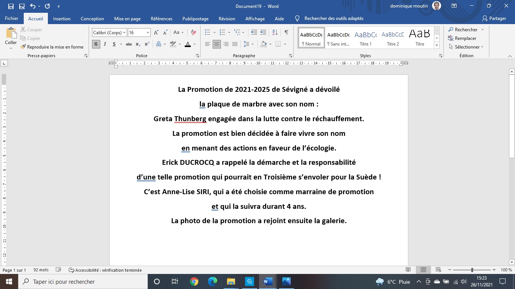Open Word from the Windows taskbar
This screenshot has width=515, height=289.
[268, 281]
